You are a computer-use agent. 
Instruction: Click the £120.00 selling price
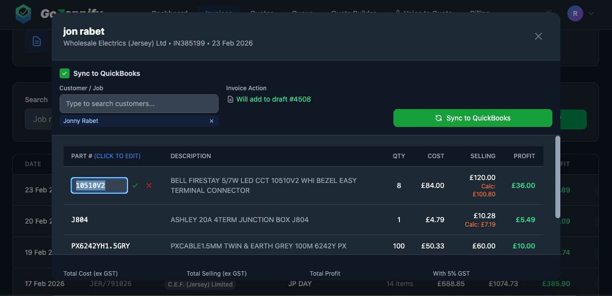[x=482, y=178]
